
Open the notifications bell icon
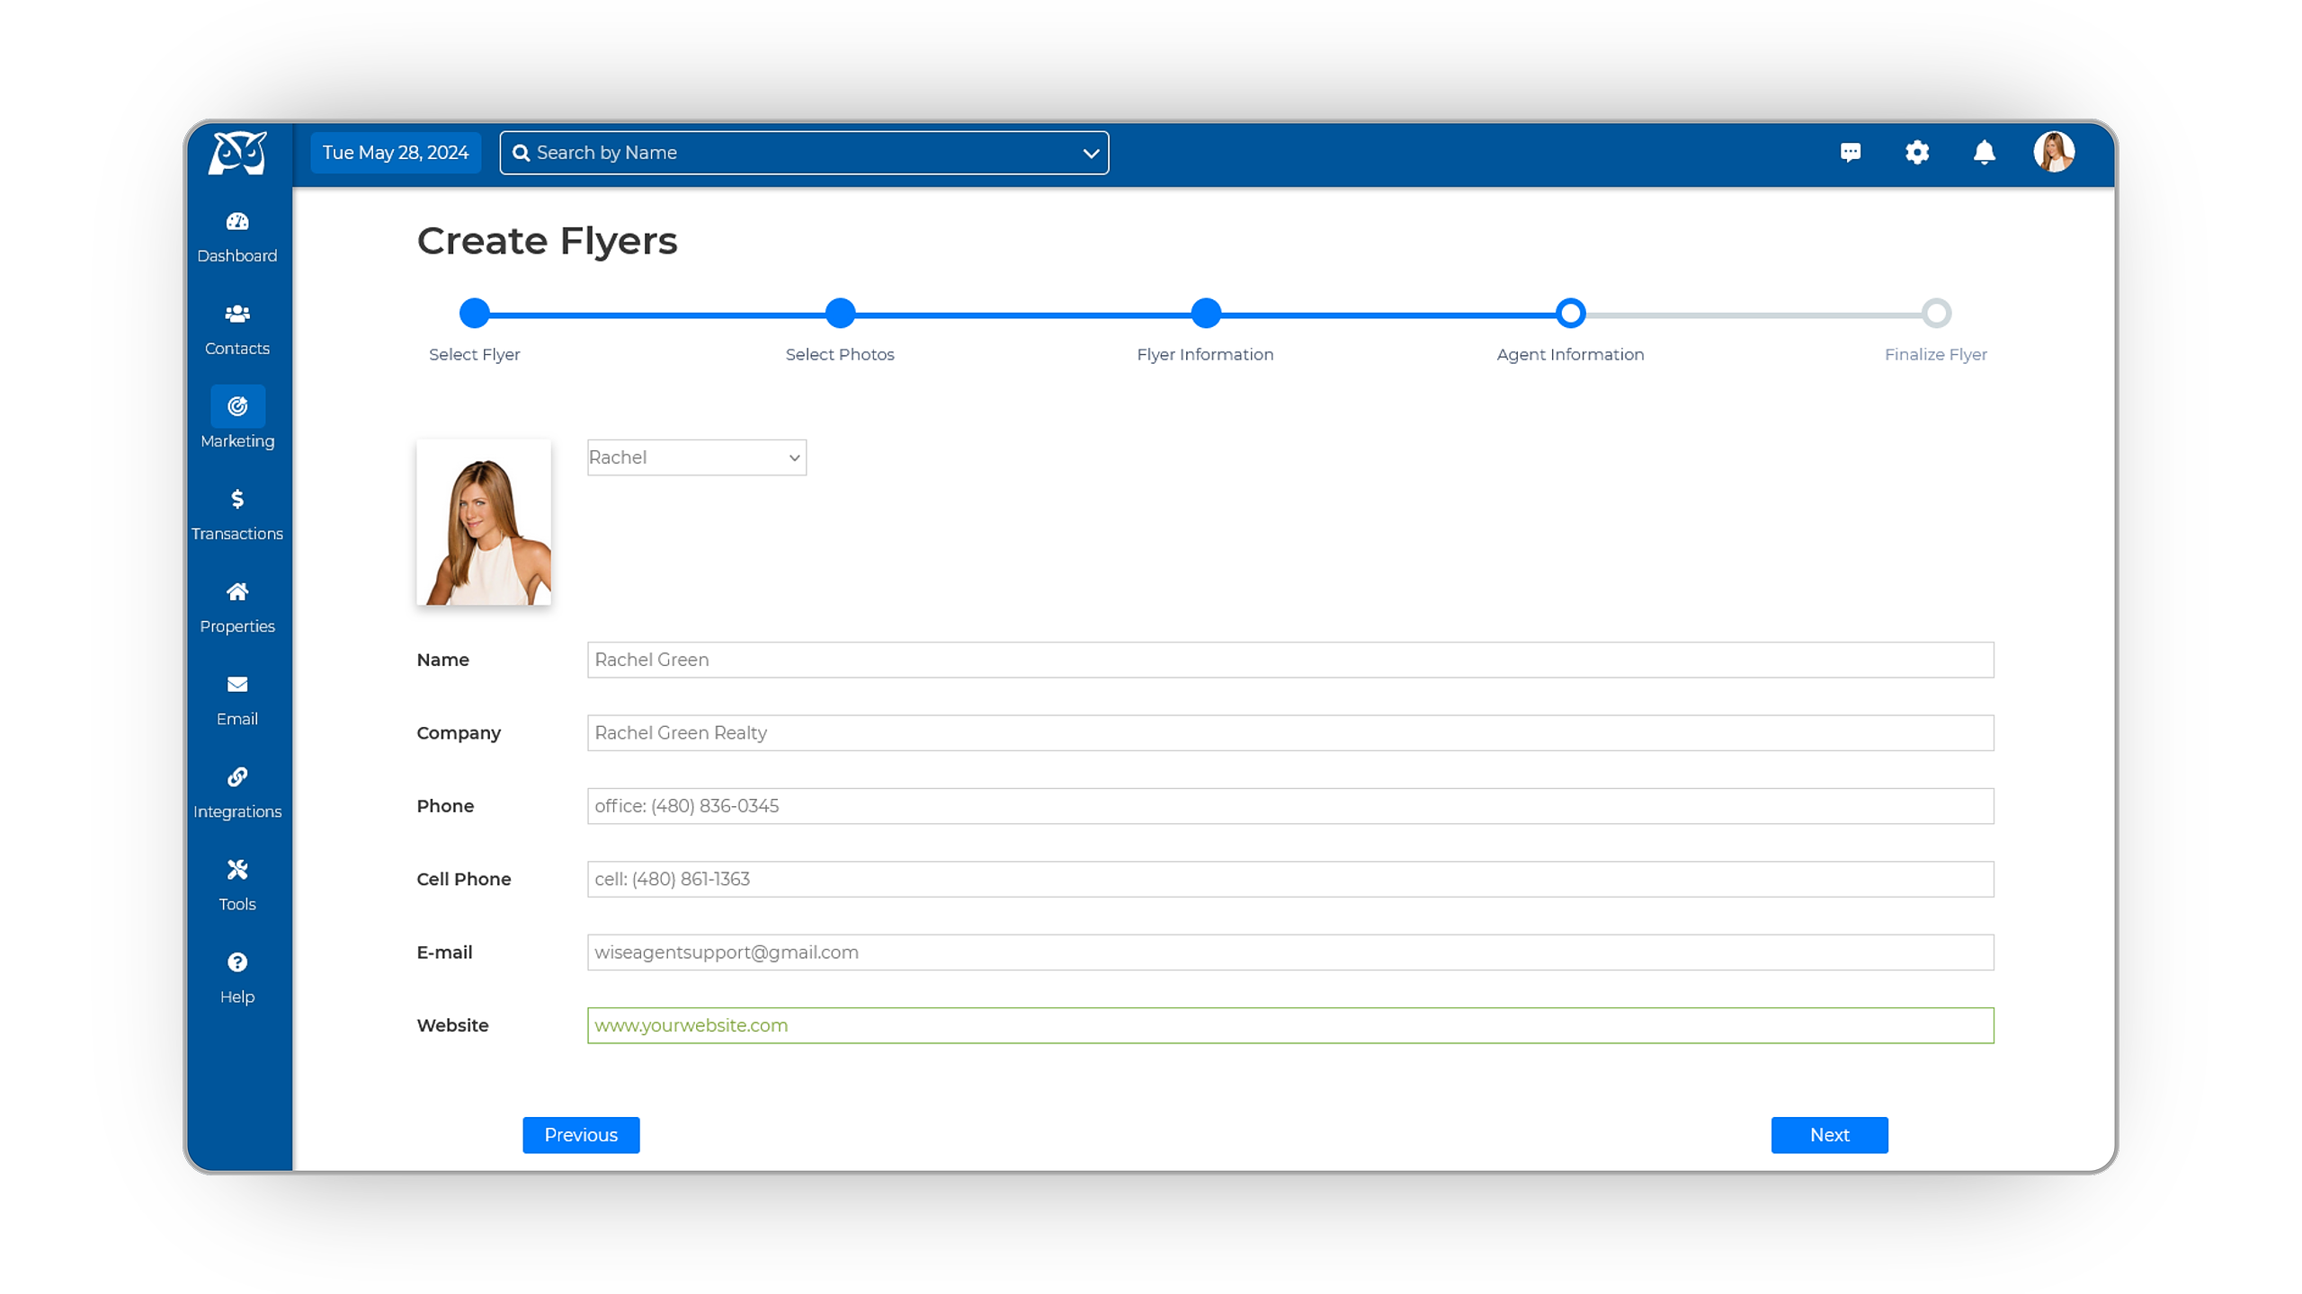point(1984,152)
